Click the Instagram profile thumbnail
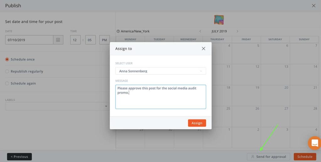This screenshot has height=162, width=321. coord(219,20)
